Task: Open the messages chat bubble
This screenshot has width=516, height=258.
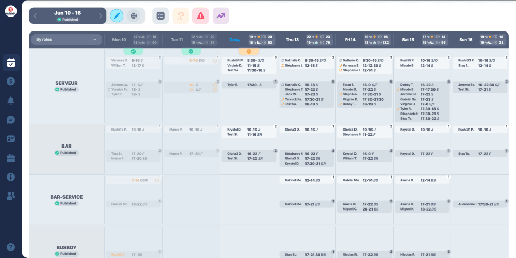Action: pyautogui.click(x=11, y=120)
